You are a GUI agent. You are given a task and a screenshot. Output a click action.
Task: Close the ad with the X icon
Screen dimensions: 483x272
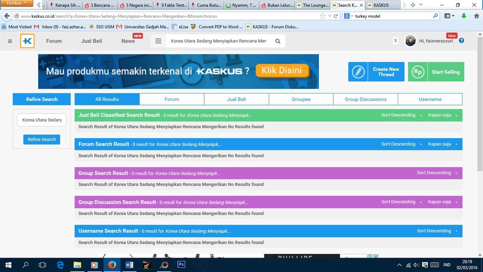tap(376, 257)
